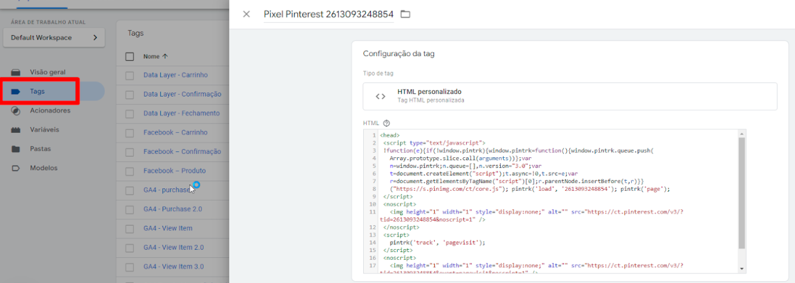Tick checkbox for Facebook – Confirmação

point(130,152)
